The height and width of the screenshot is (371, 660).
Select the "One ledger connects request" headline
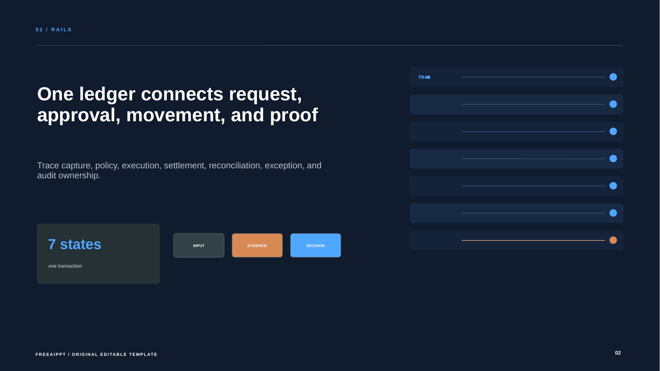[177, 104]
